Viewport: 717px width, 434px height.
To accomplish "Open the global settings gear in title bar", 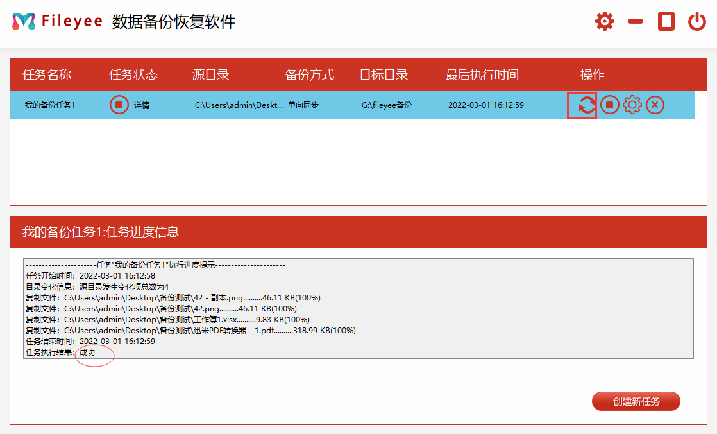I will coord(604,22).
